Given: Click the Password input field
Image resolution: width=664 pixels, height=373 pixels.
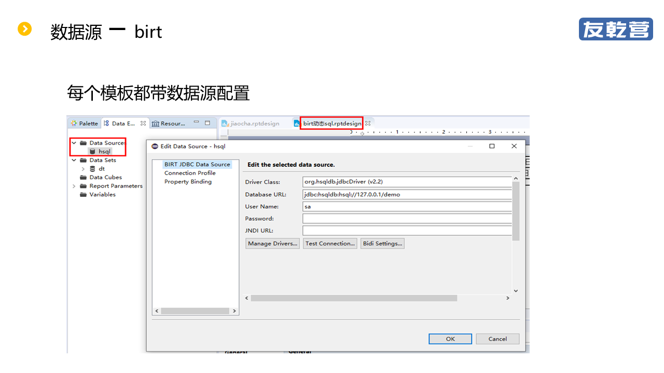Looking at the screenshot, I should tap(407, 219).
